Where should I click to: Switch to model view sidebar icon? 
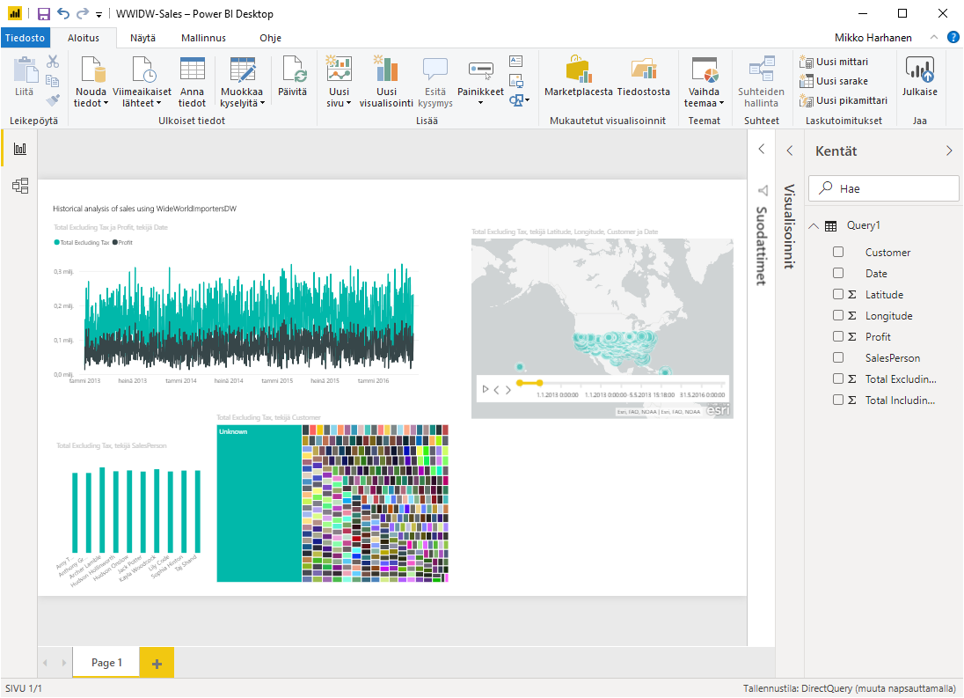tap(20, 186)
